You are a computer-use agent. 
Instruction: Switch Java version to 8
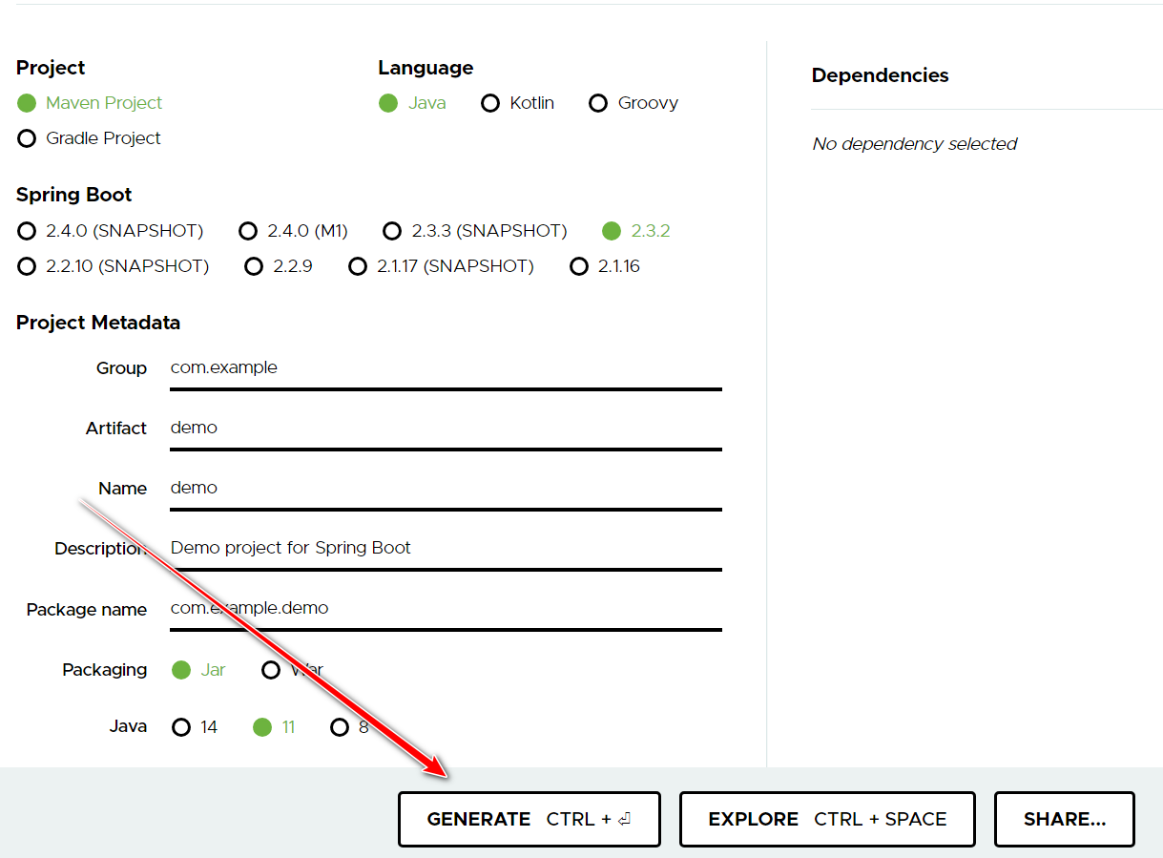pyautogui.click(x=340, y=726)
